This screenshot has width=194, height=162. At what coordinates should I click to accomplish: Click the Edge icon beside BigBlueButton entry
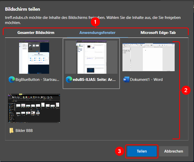[x=11, y=80]
